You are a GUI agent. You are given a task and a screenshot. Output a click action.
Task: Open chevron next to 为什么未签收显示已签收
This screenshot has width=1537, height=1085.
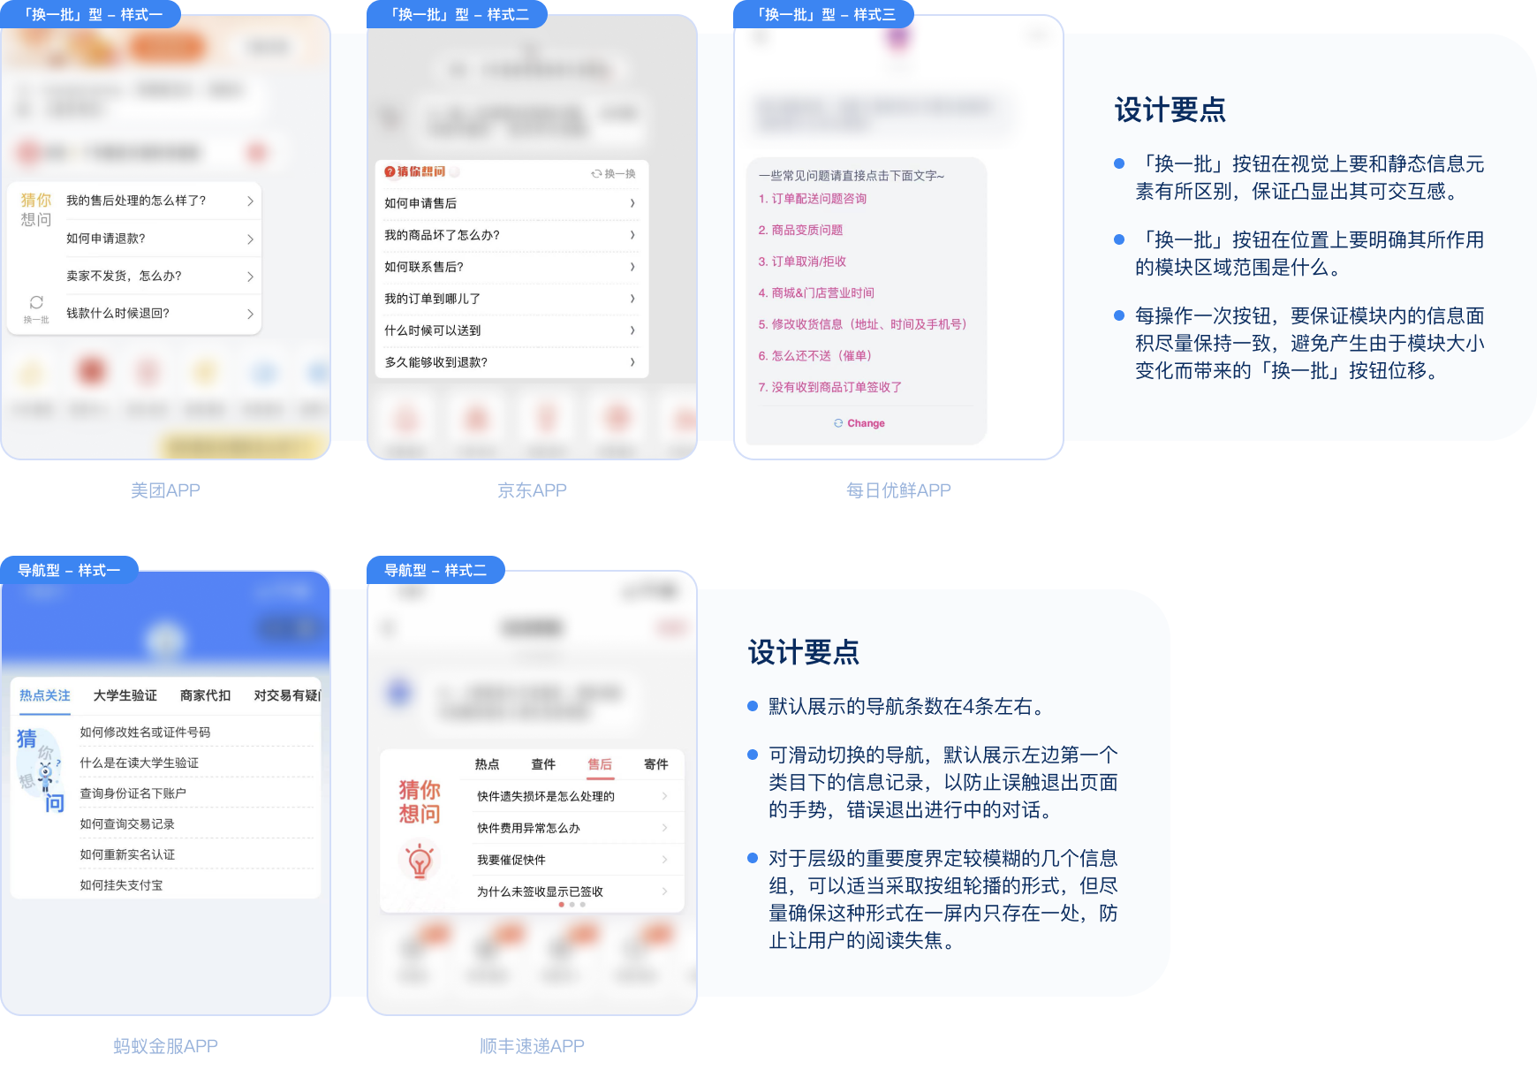click(x=664, y=892)
